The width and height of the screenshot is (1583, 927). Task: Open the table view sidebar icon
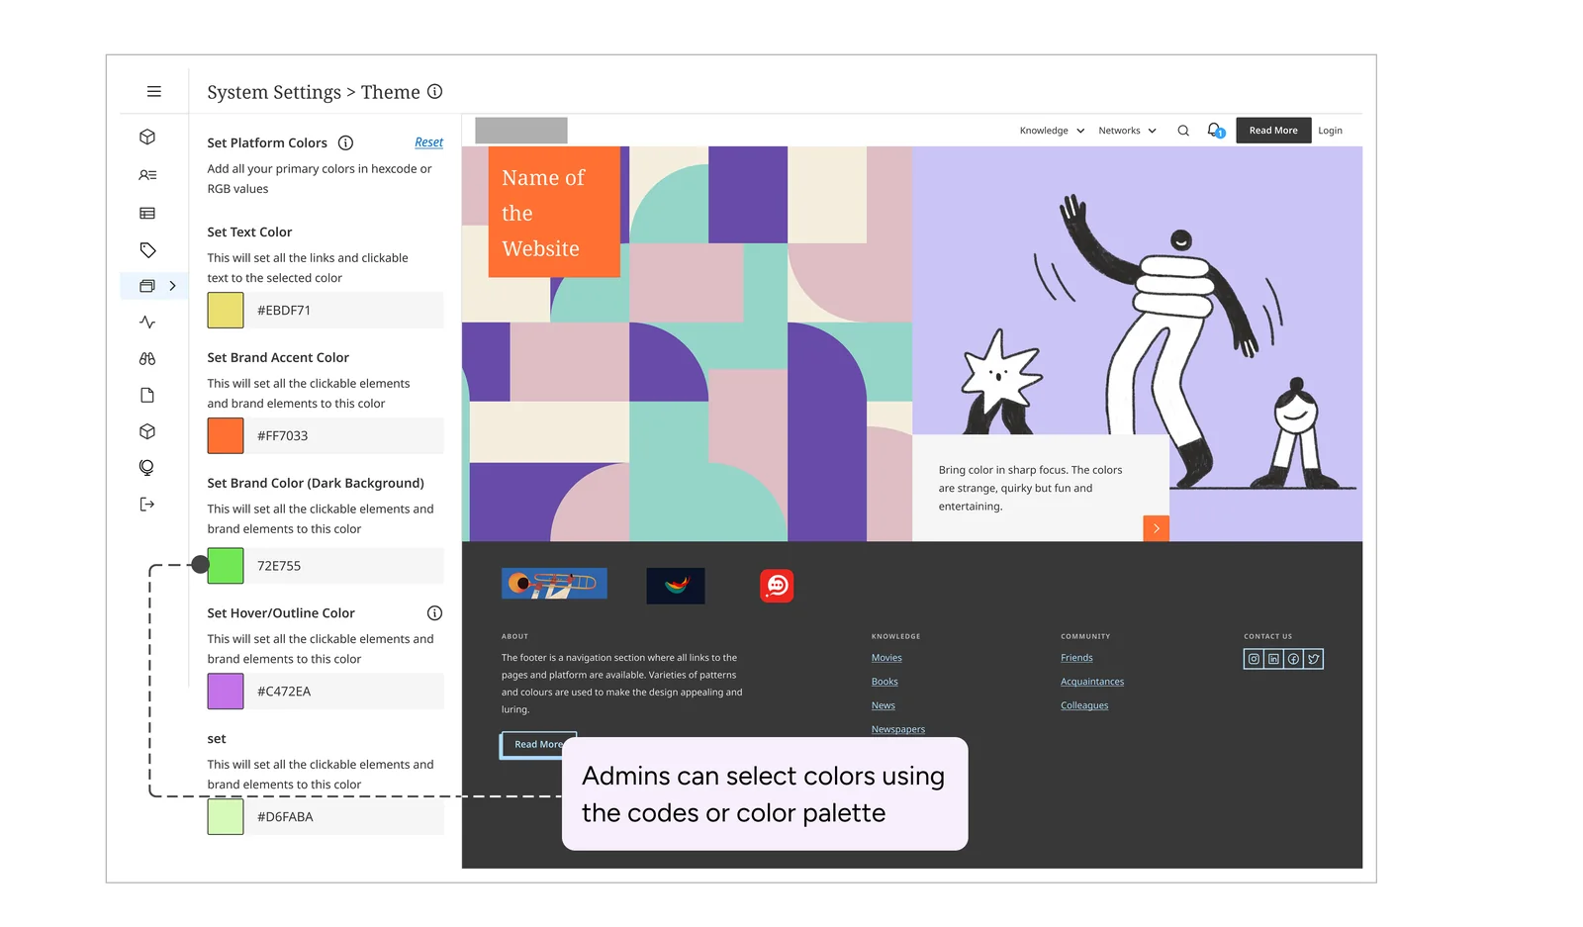click(x=147, y=213)
